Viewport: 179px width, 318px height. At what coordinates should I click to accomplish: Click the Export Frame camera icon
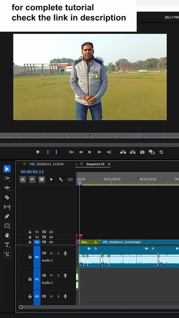tap(142, 152)
